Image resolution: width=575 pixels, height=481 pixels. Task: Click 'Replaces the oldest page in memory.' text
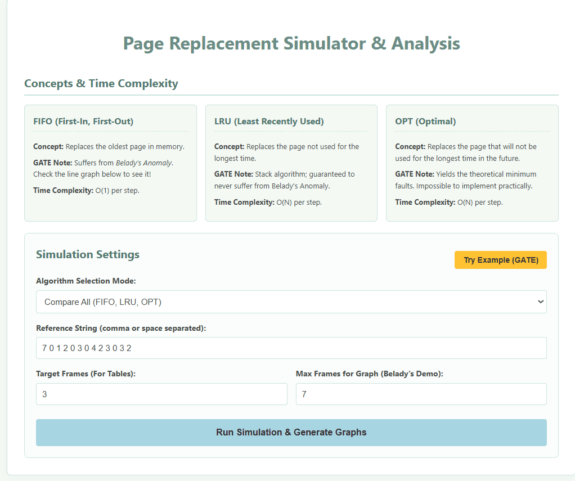click(125, 147)
